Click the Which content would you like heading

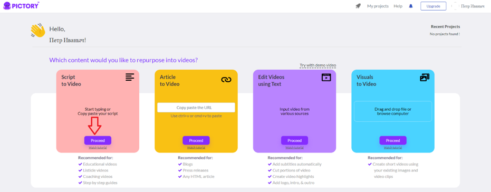[x=123, y=60]
